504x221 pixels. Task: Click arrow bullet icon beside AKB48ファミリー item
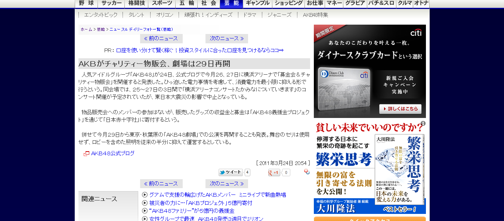pos(145,211)
